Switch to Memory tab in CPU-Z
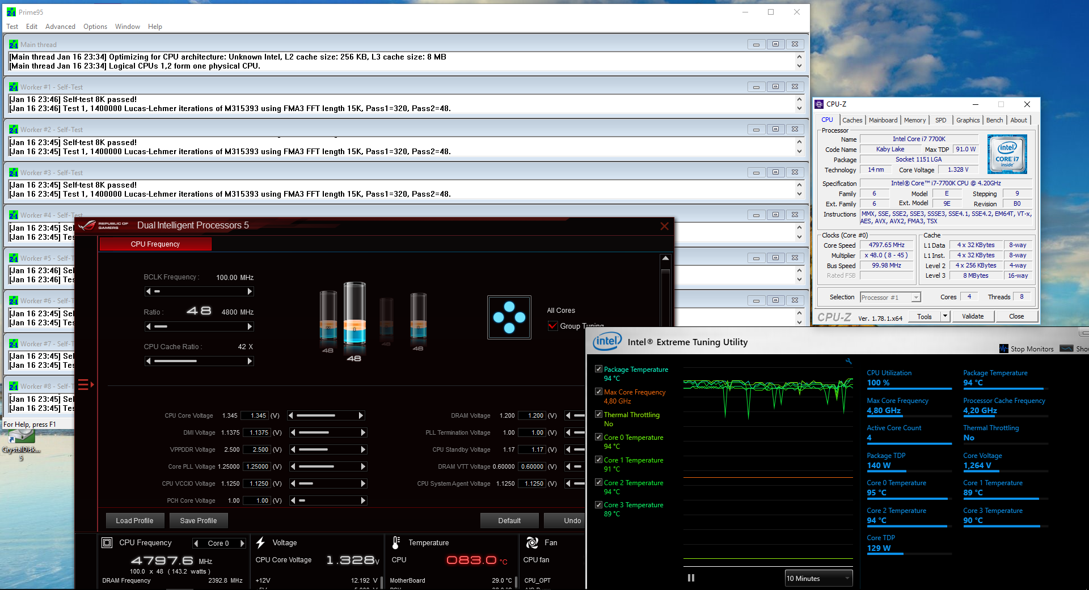This screenshot has width=1089, height=590. pos(914,120)
